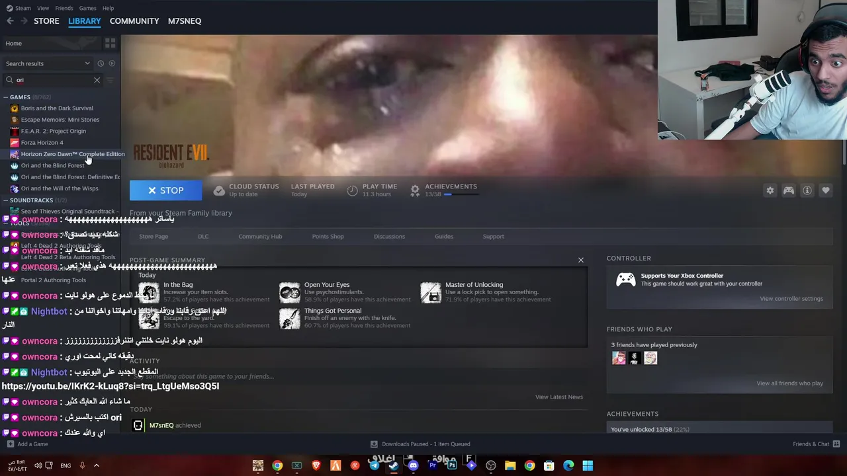Open Photoshop in the taskbar

click(452, 465)
